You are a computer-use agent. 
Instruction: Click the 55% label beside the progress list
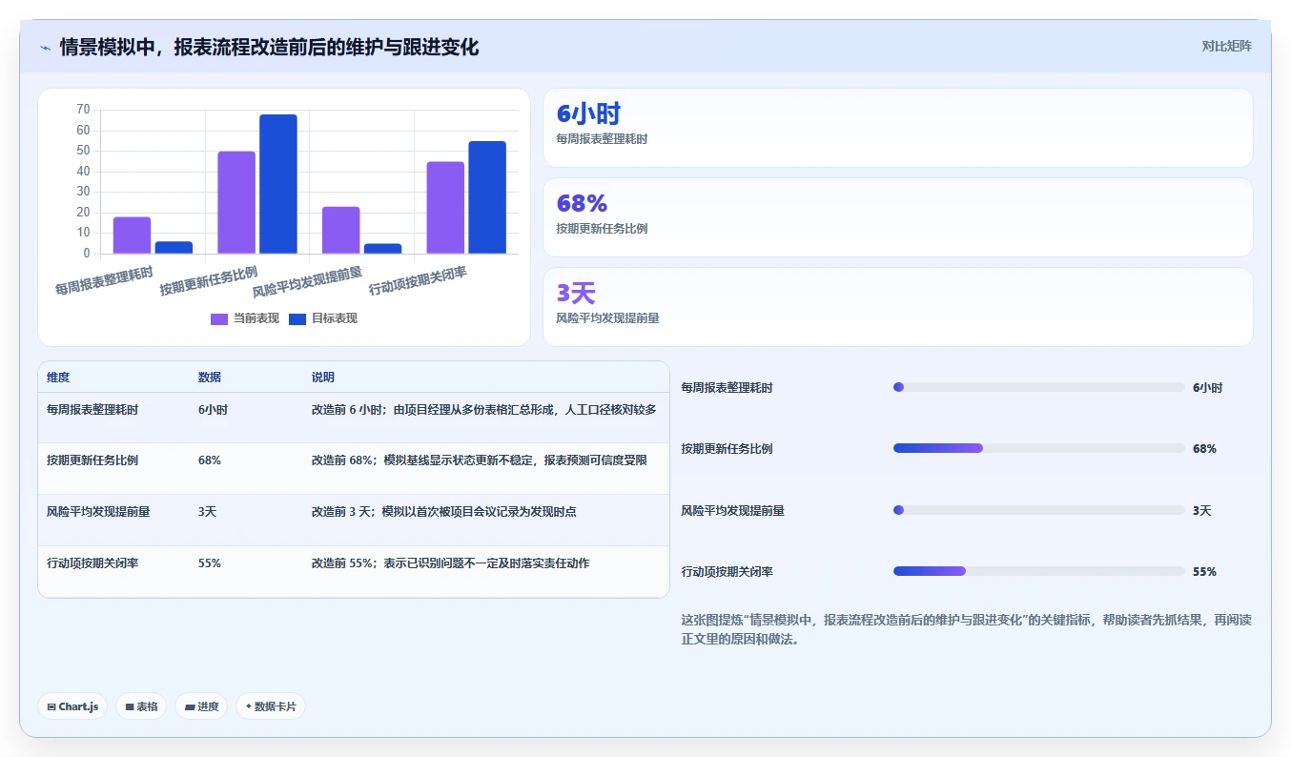tap(1204, 571)
